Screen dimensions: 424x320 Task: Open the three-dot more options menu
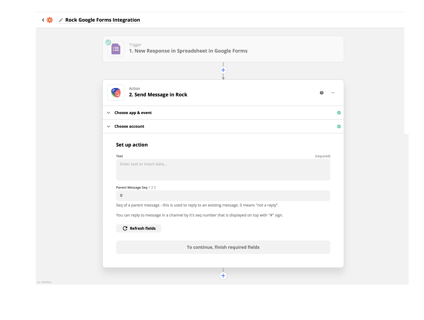click(333, 93)
